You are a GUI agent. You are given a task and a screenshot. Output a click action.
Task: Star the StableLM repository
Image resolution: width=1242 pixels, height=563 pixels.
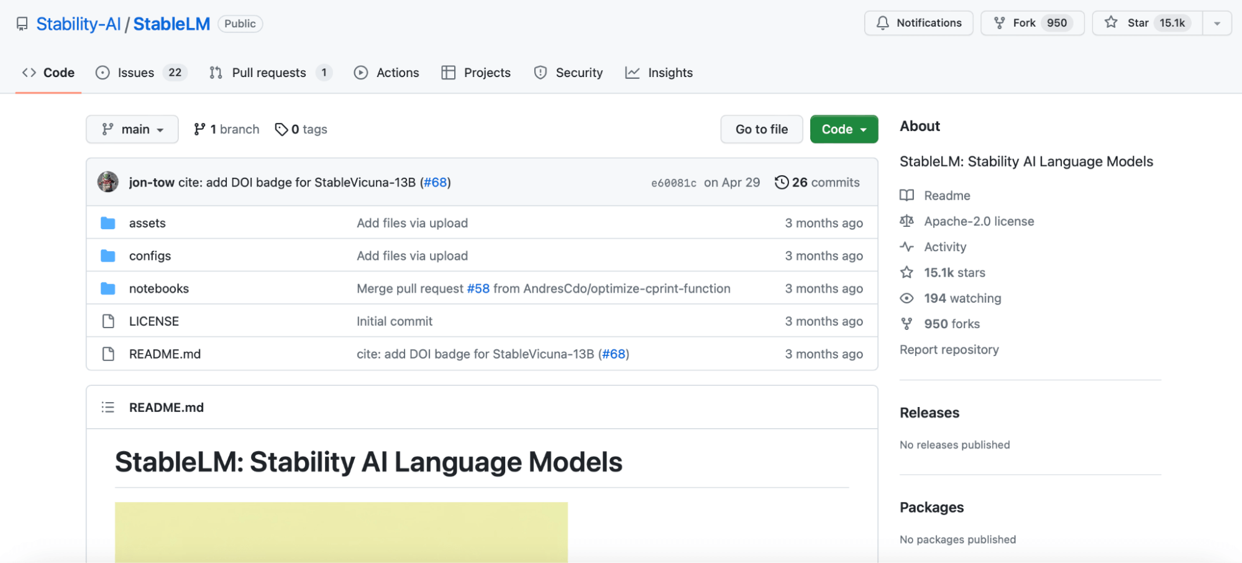coord(1137,22)
